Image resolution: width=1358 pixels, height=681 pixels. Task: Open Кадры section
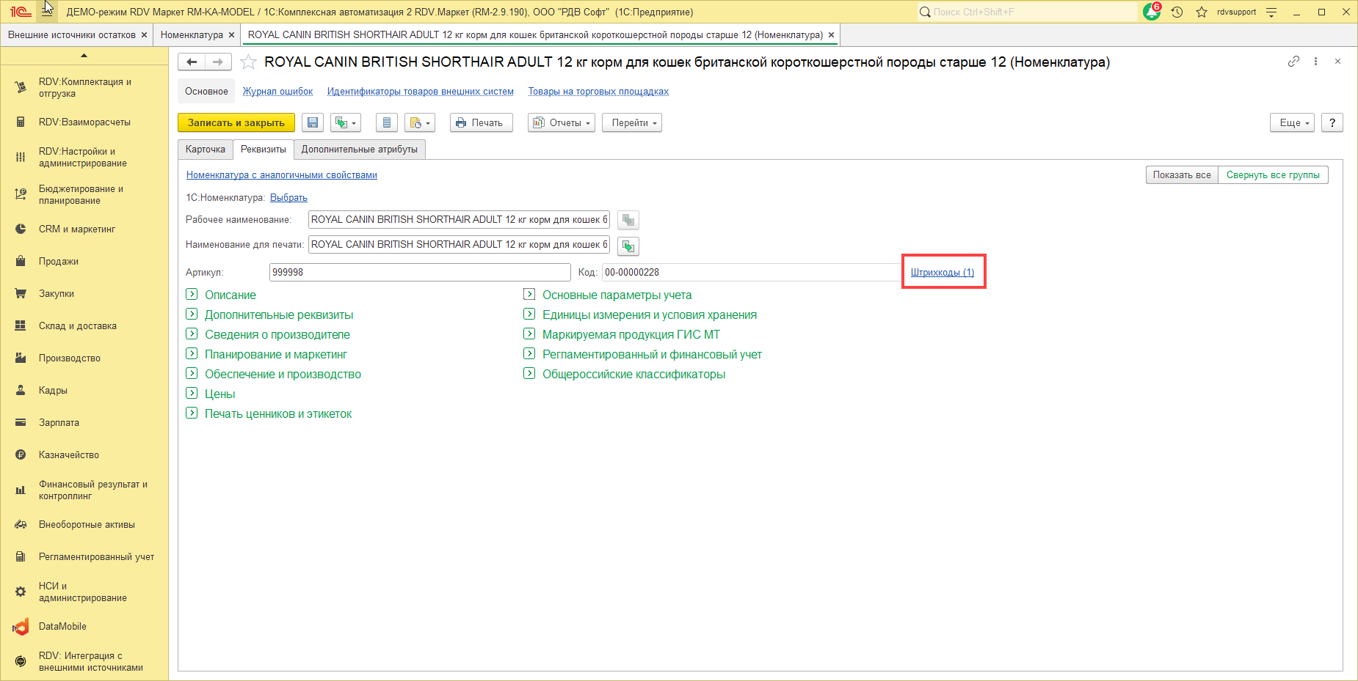click(84, 391)
